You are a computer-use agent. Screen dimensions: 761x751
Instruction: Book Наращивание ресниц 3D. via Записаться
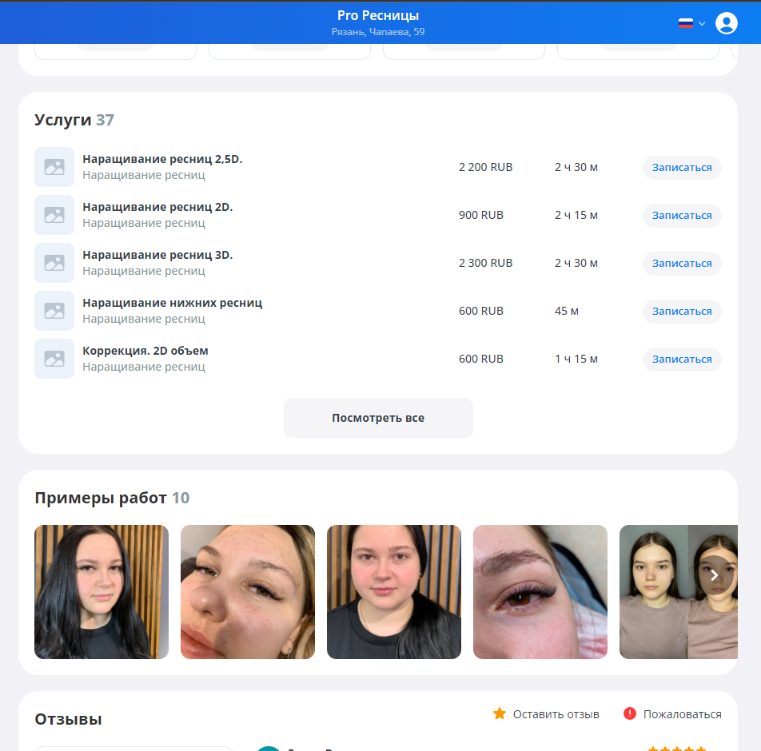click(682, 264)
